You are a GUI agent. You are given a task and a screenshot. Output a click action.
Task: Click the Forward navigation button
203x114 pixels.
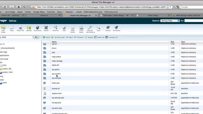[x=79, y=37]
